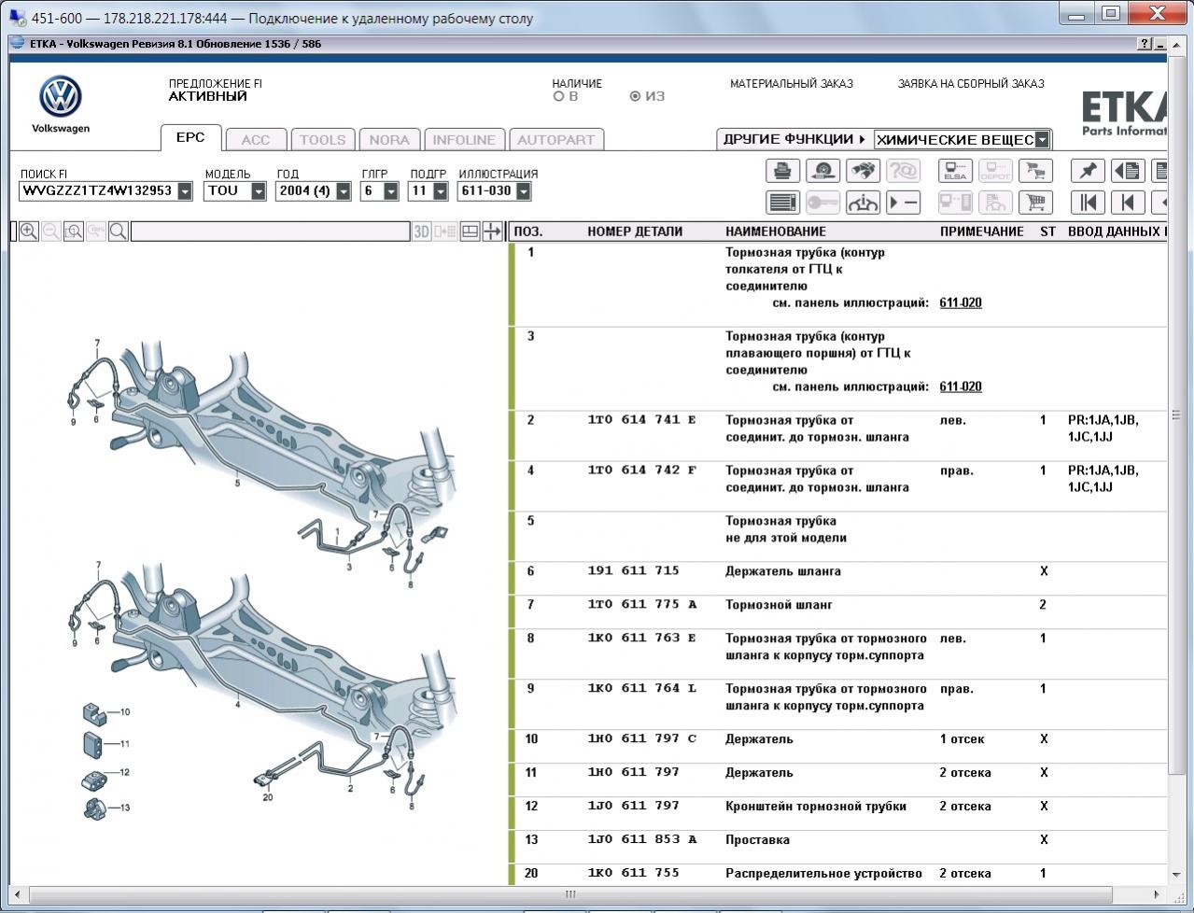Image resolution: width=1194 pixels, height=913 pixels.
Task: Click the zoom in magnifier icon
Action: tap(29, 232)
